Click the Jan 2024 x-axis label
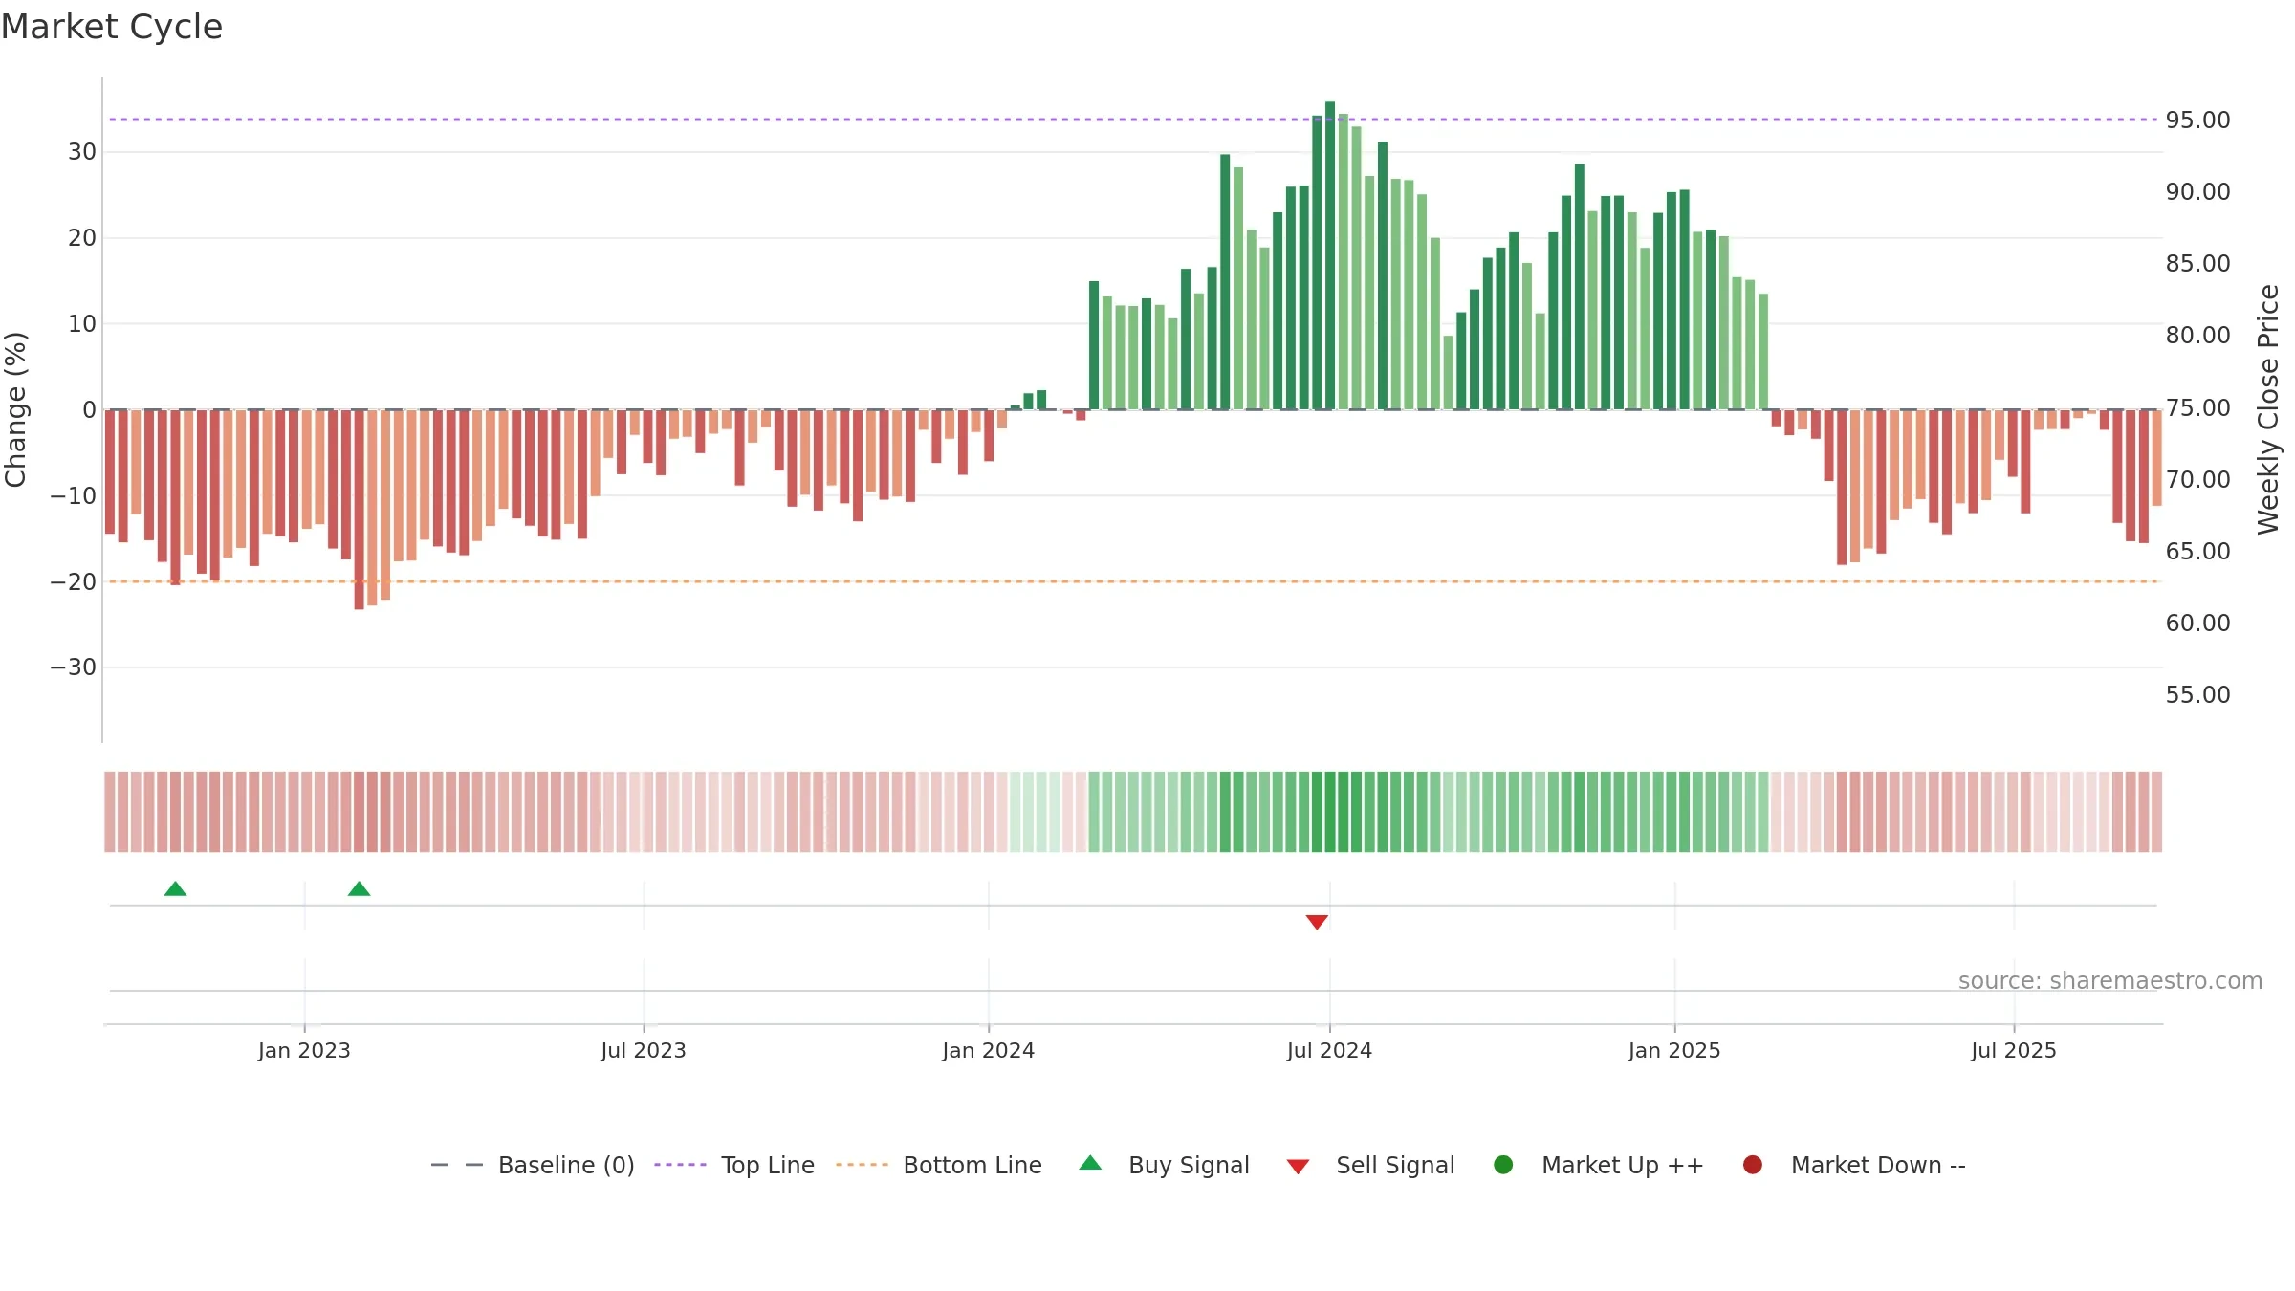The image size is (2295, 1291). [x=988, y=1051]
